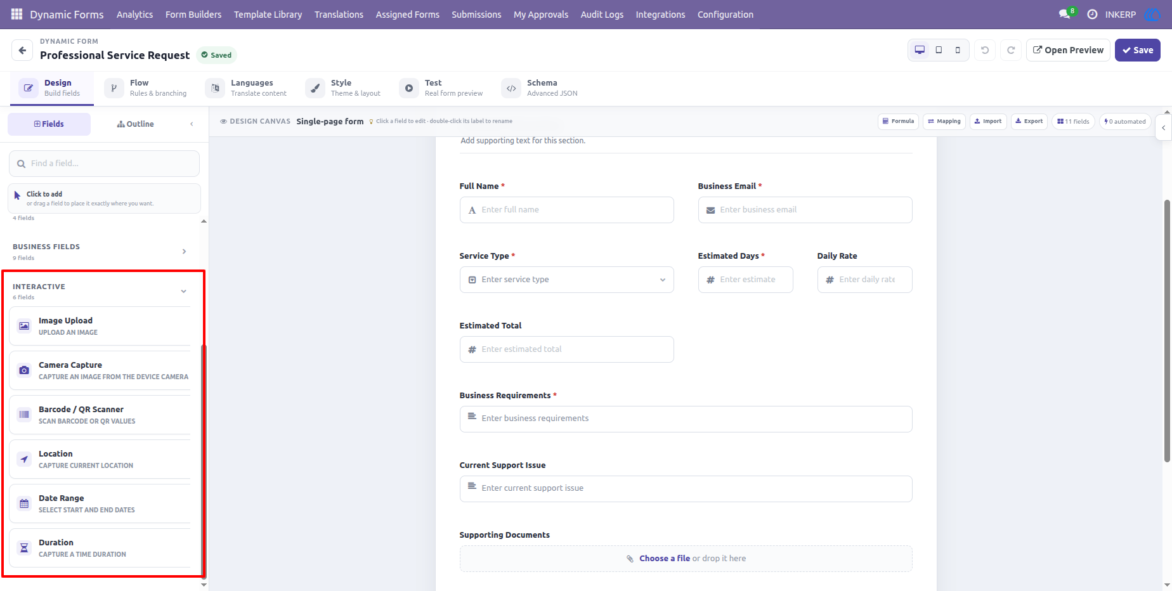Click the Export button
Image resolution: width=1172 pixels, height=591 pixels.
tap(1029, 121)
